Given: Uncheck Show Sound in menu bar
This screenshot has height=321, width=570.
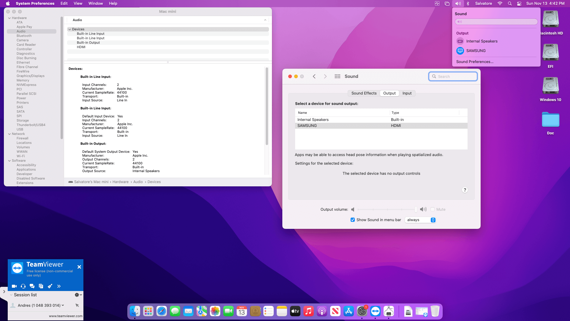Looking at the screenshot, I should click(x=353, y=220).
